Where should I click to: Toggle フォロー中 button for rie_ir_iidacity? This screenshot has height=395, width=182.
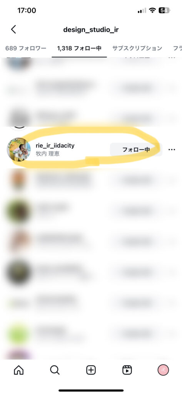pos(136,150)
